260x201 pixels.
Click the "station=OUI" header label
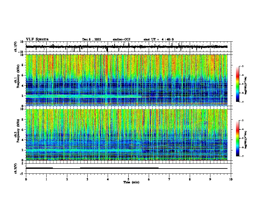pos(121,39)
